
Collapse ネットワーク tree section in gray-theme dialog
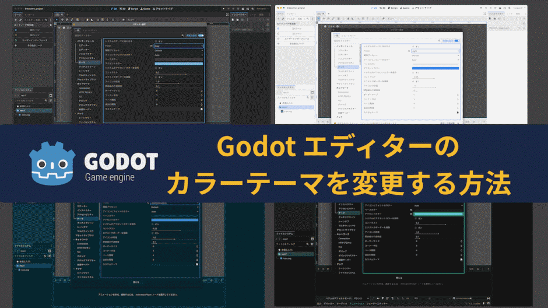(76, 84)
